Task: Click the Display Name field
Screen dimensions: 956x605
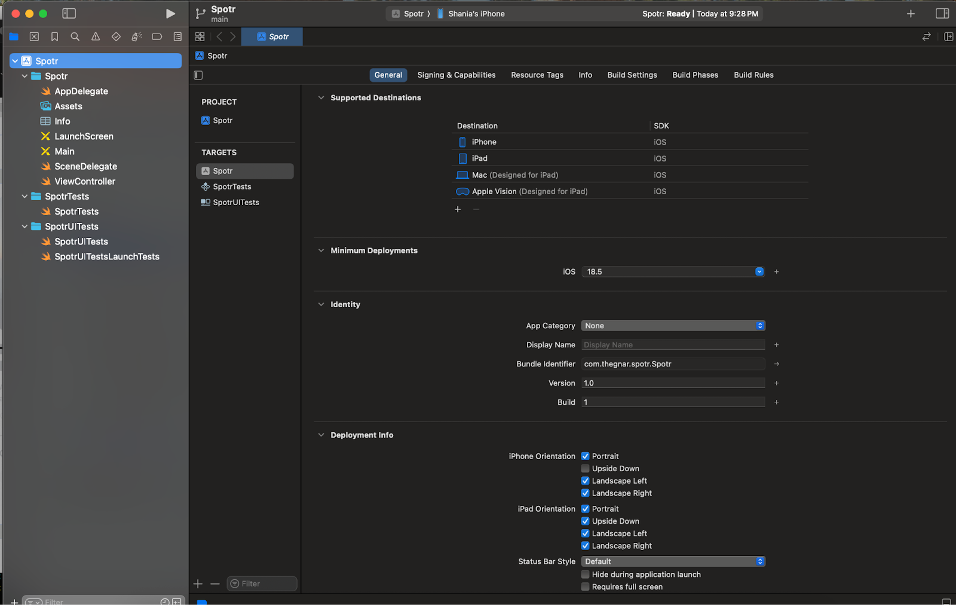Action: tap(673, 345)
